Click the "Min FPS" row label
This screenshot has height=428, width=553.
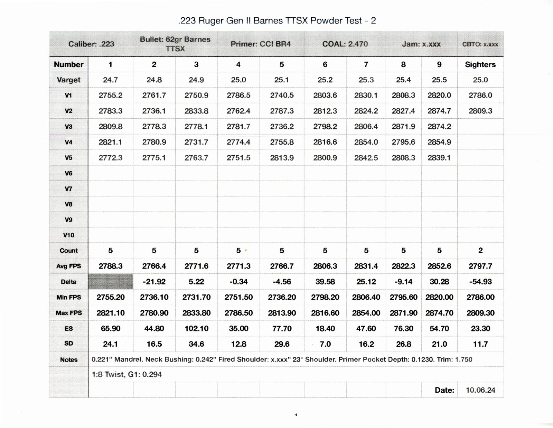tap(68, 298)
